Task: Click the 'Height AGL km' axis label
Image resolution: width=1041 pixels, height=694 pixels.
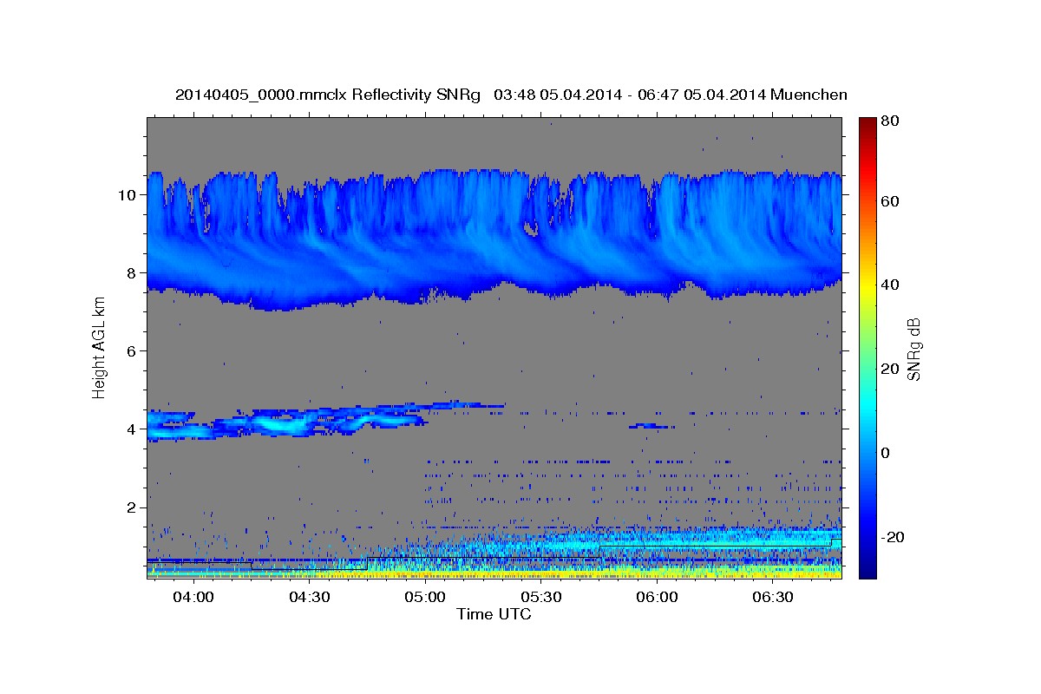Action: point(99,348)
